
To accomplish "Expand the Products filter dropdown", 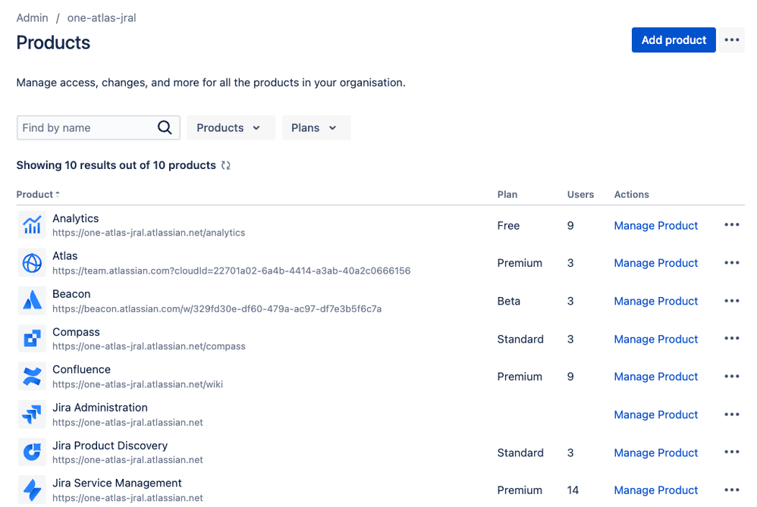I will [x=231, y=128].
